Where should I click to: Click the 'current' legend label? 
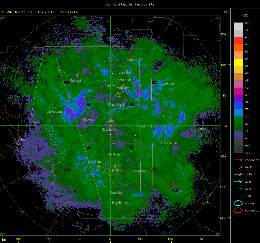251,203
